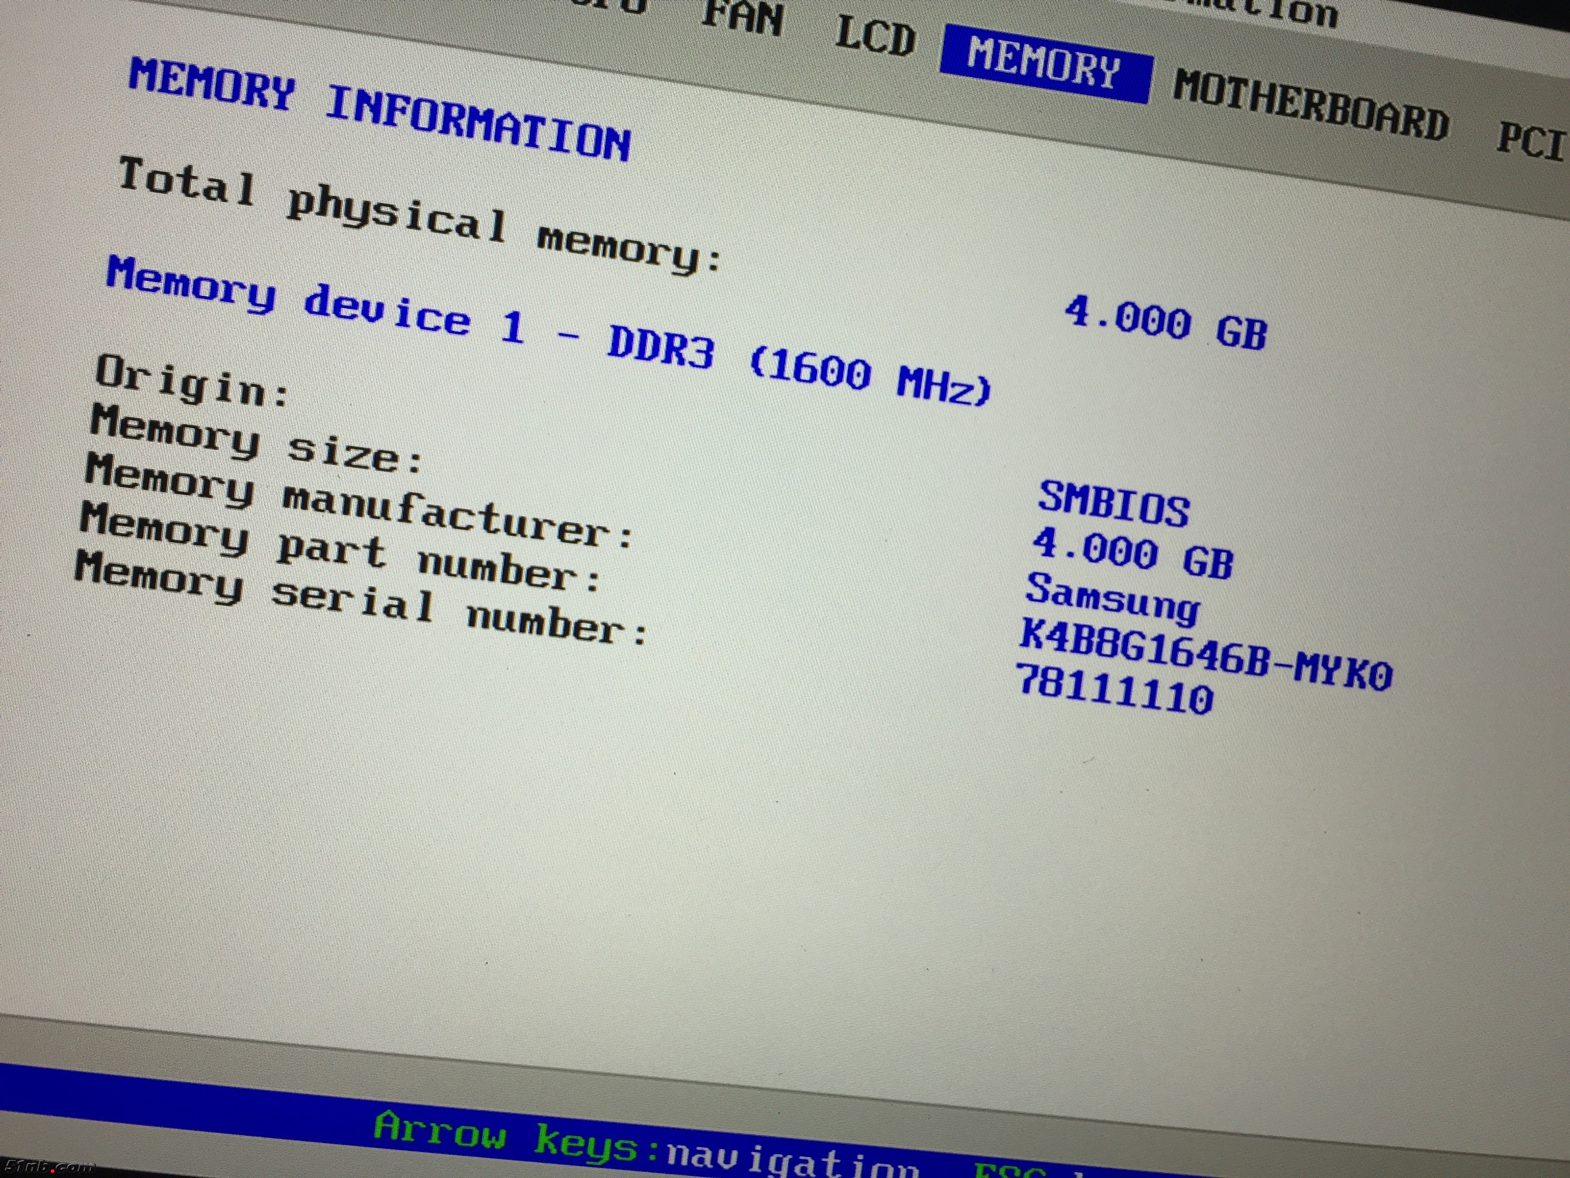Select the Memory size: label
Screen dimensions: 1570x1178
pos(257,440)
